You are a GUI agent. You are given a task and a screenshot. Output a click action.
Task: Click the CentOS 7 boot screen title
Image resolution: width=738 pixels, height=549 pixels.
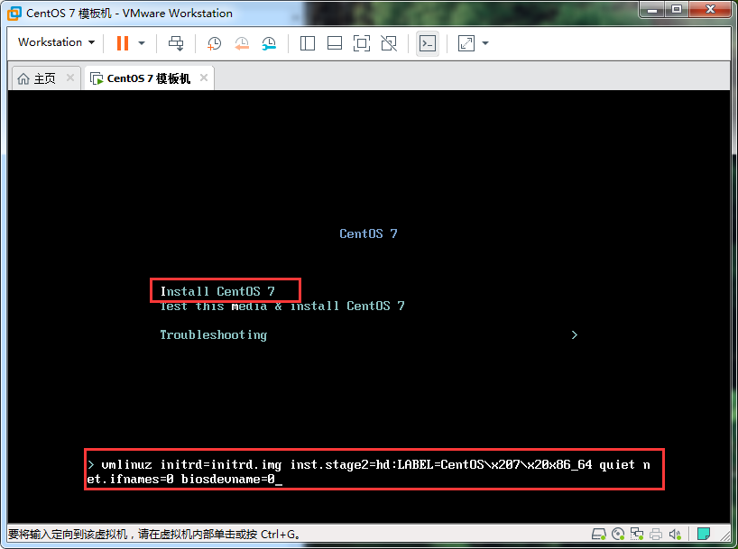pyautogui.click(x=368, y=233)
